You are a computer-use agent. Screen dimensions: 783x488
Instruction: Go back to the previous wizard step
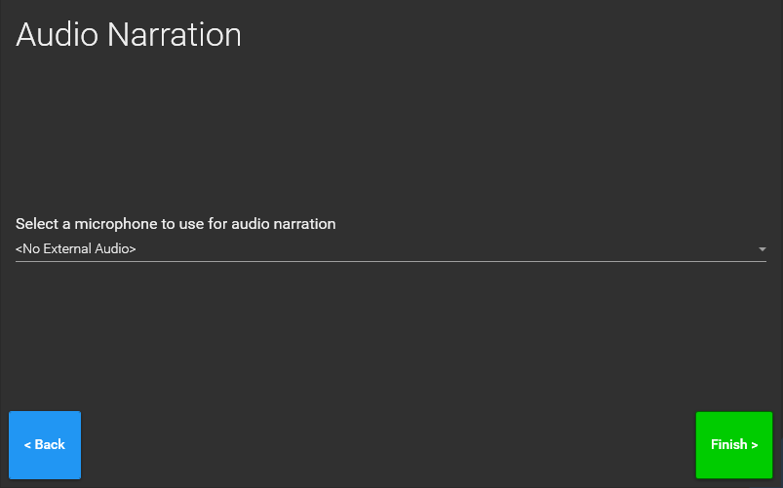[x=45, y=445]
